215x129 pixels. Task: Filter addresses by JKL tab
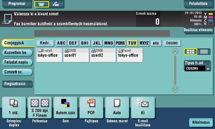pyautogui.click(x=97, y=43)
